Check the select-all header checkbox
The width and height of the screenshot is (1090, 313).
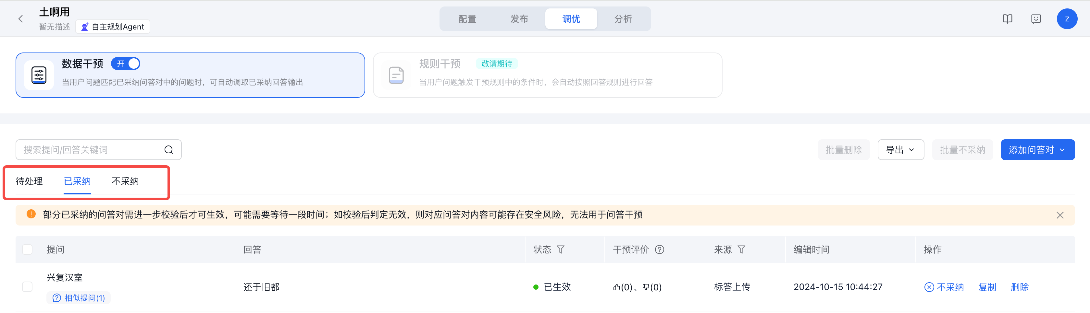27,249
